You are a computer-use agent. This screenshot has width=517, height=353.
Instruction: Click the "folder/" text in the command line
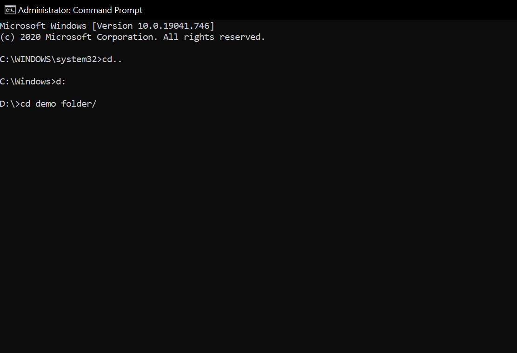pyautogui.click(x=79, y=104)
